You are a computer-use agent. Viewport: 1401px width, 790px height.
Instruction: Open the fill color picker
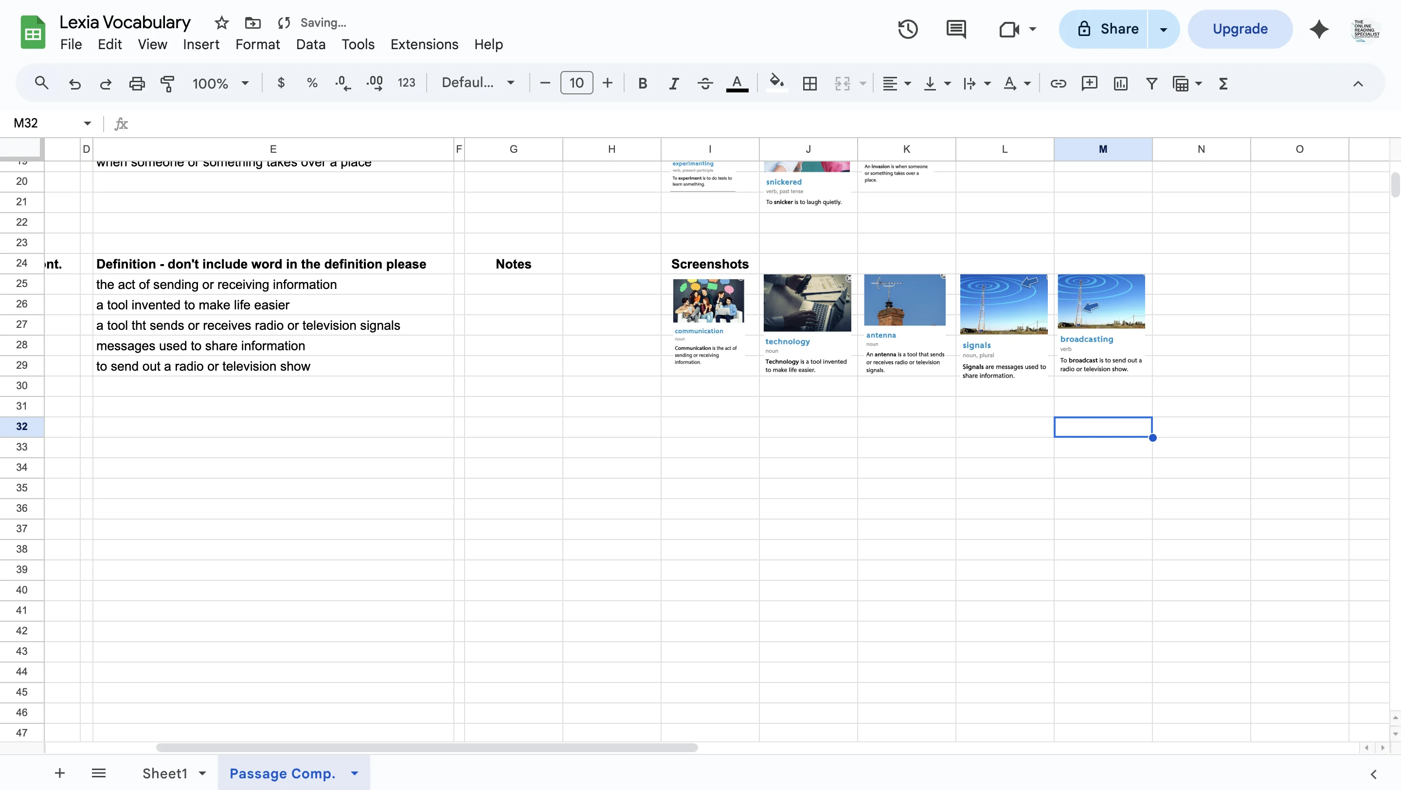776,83
